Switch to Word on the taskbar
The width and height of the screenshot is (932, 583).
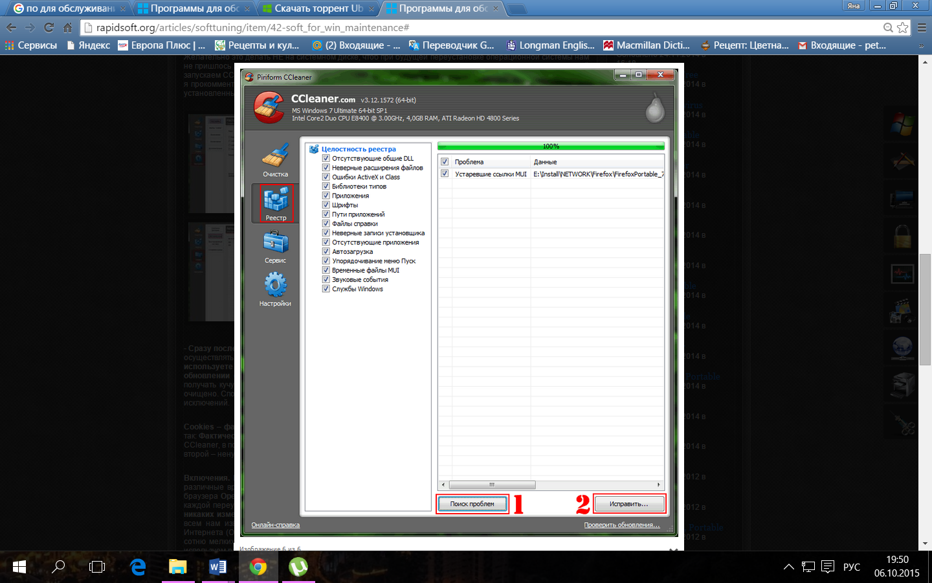tap(218, 567)
